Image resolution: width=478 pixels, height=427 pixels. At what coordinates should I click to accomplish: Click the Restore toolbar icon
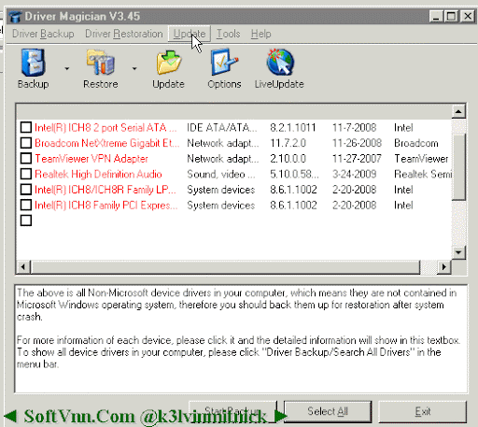101,63
